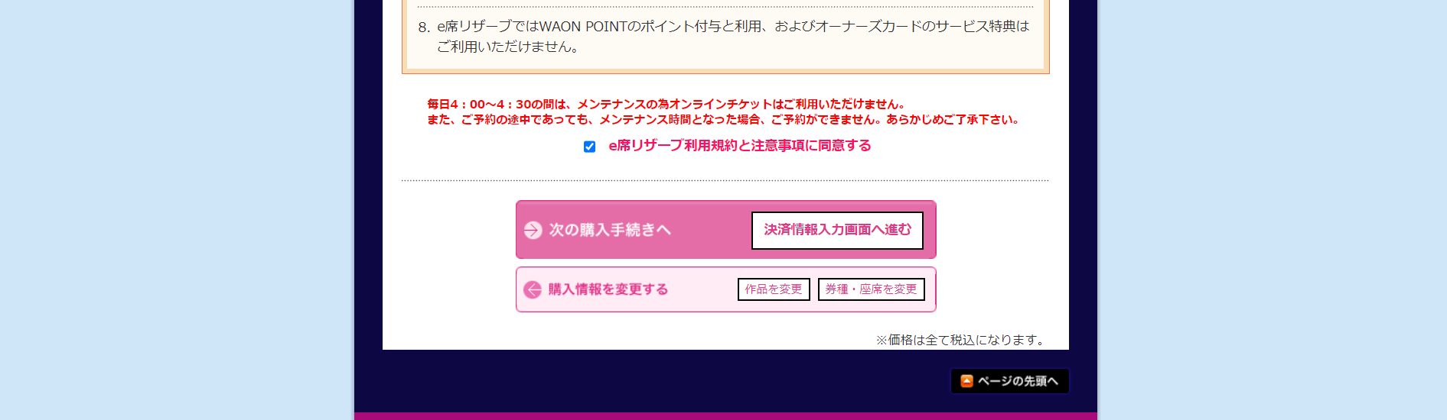Screen dimensions: 1447x420
Task: Click the magenta footer bar at page bottom
Action: click(x=725, y=416)
